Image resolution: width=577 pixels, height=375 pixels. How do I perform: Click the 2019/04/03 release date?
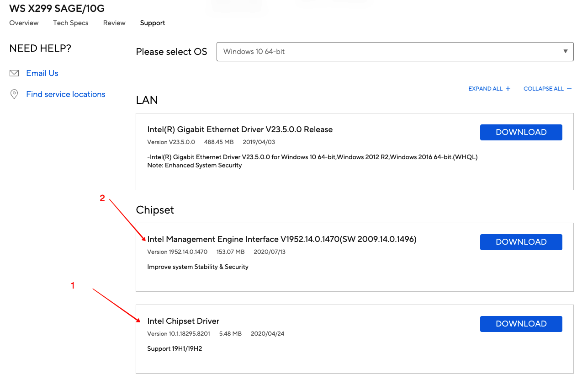[259, 142]
